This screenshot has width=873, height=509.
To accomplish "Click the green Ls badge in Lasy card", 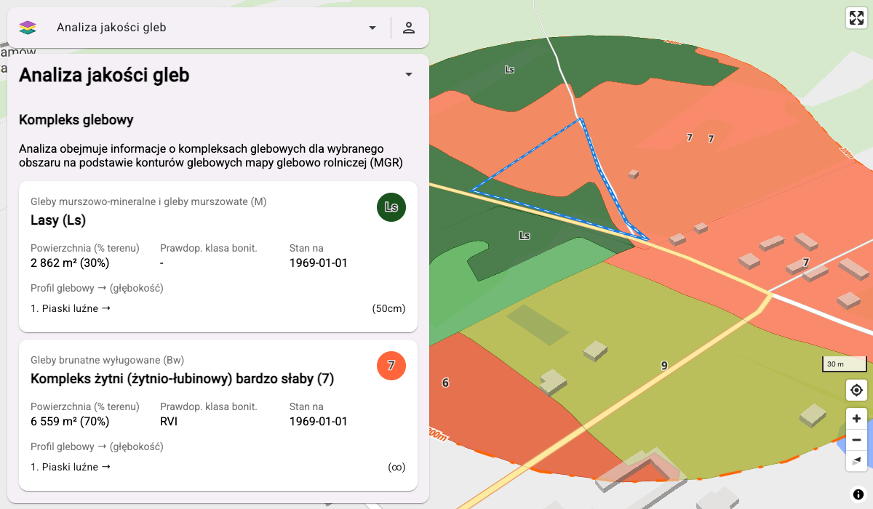I will [391, 207].
